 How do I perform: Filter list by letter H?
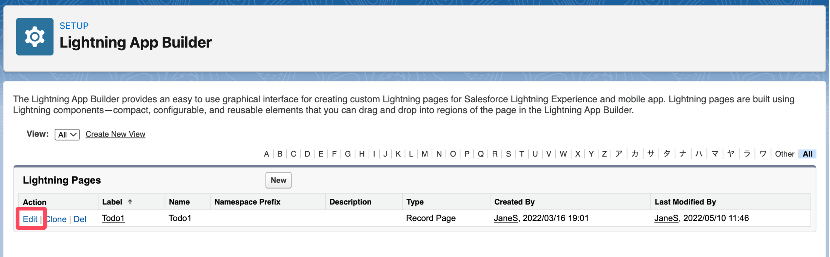tap(362, 154)
